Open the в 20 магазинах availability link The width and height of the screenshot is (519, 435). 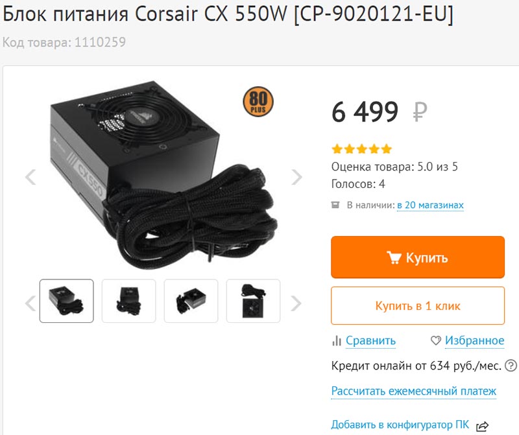tap(430, 205)
